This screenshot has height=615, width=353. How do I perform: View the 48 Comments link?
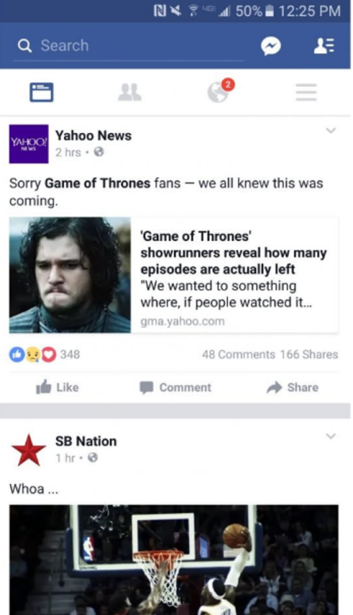(238, 354)
